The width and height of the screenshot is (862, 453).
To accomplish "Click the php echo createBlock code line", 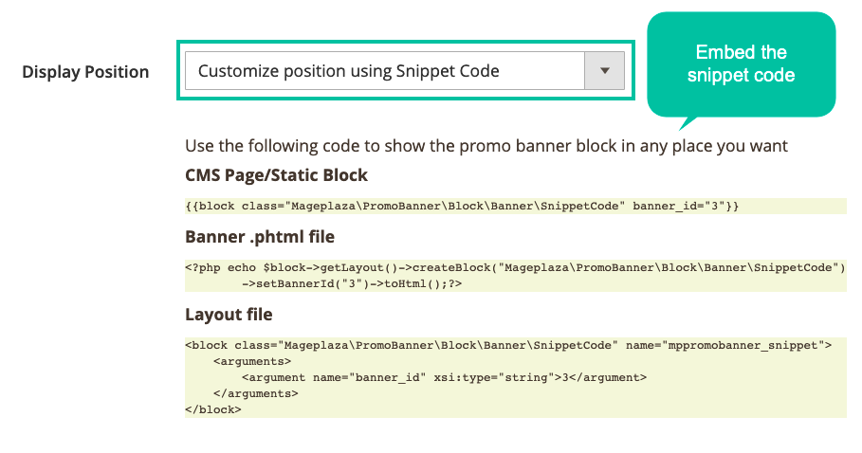I will [515, 268].
